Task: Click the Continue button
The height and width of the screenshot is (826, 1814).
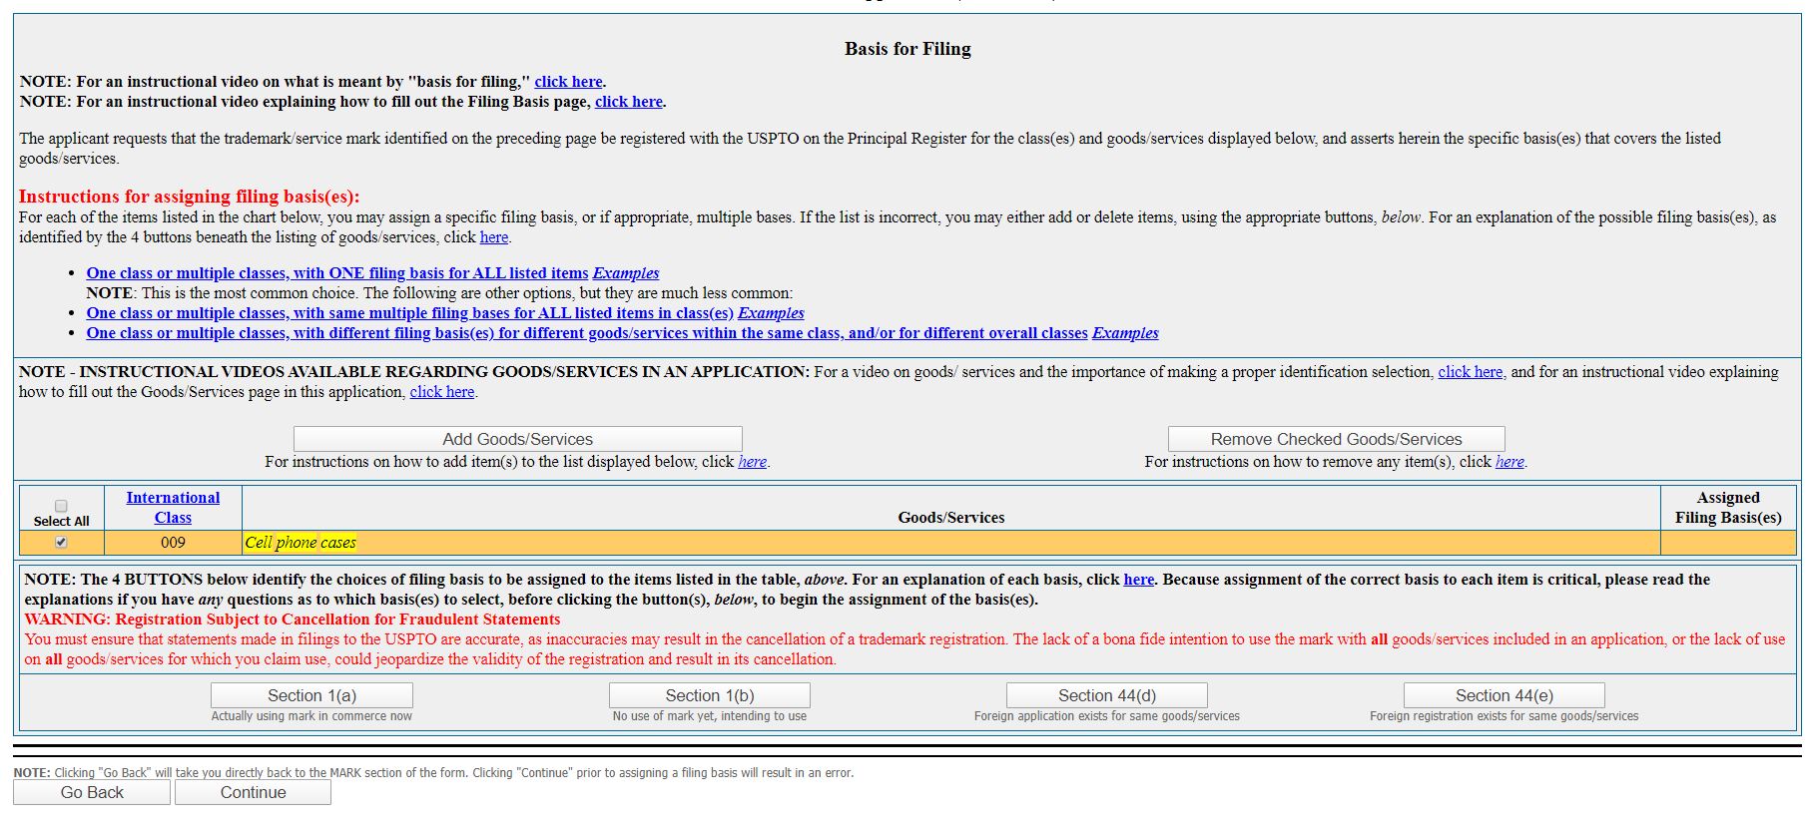Action: (x=253, y=792)
